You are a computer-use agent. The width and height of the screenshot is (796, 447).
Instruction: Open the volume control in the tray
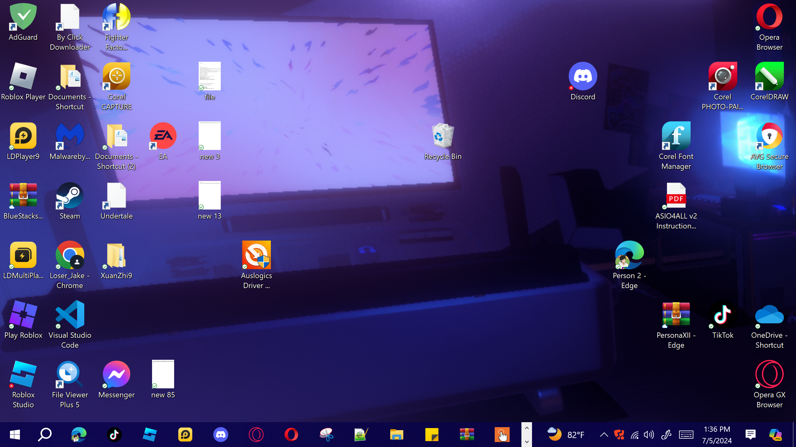point(649,435)
